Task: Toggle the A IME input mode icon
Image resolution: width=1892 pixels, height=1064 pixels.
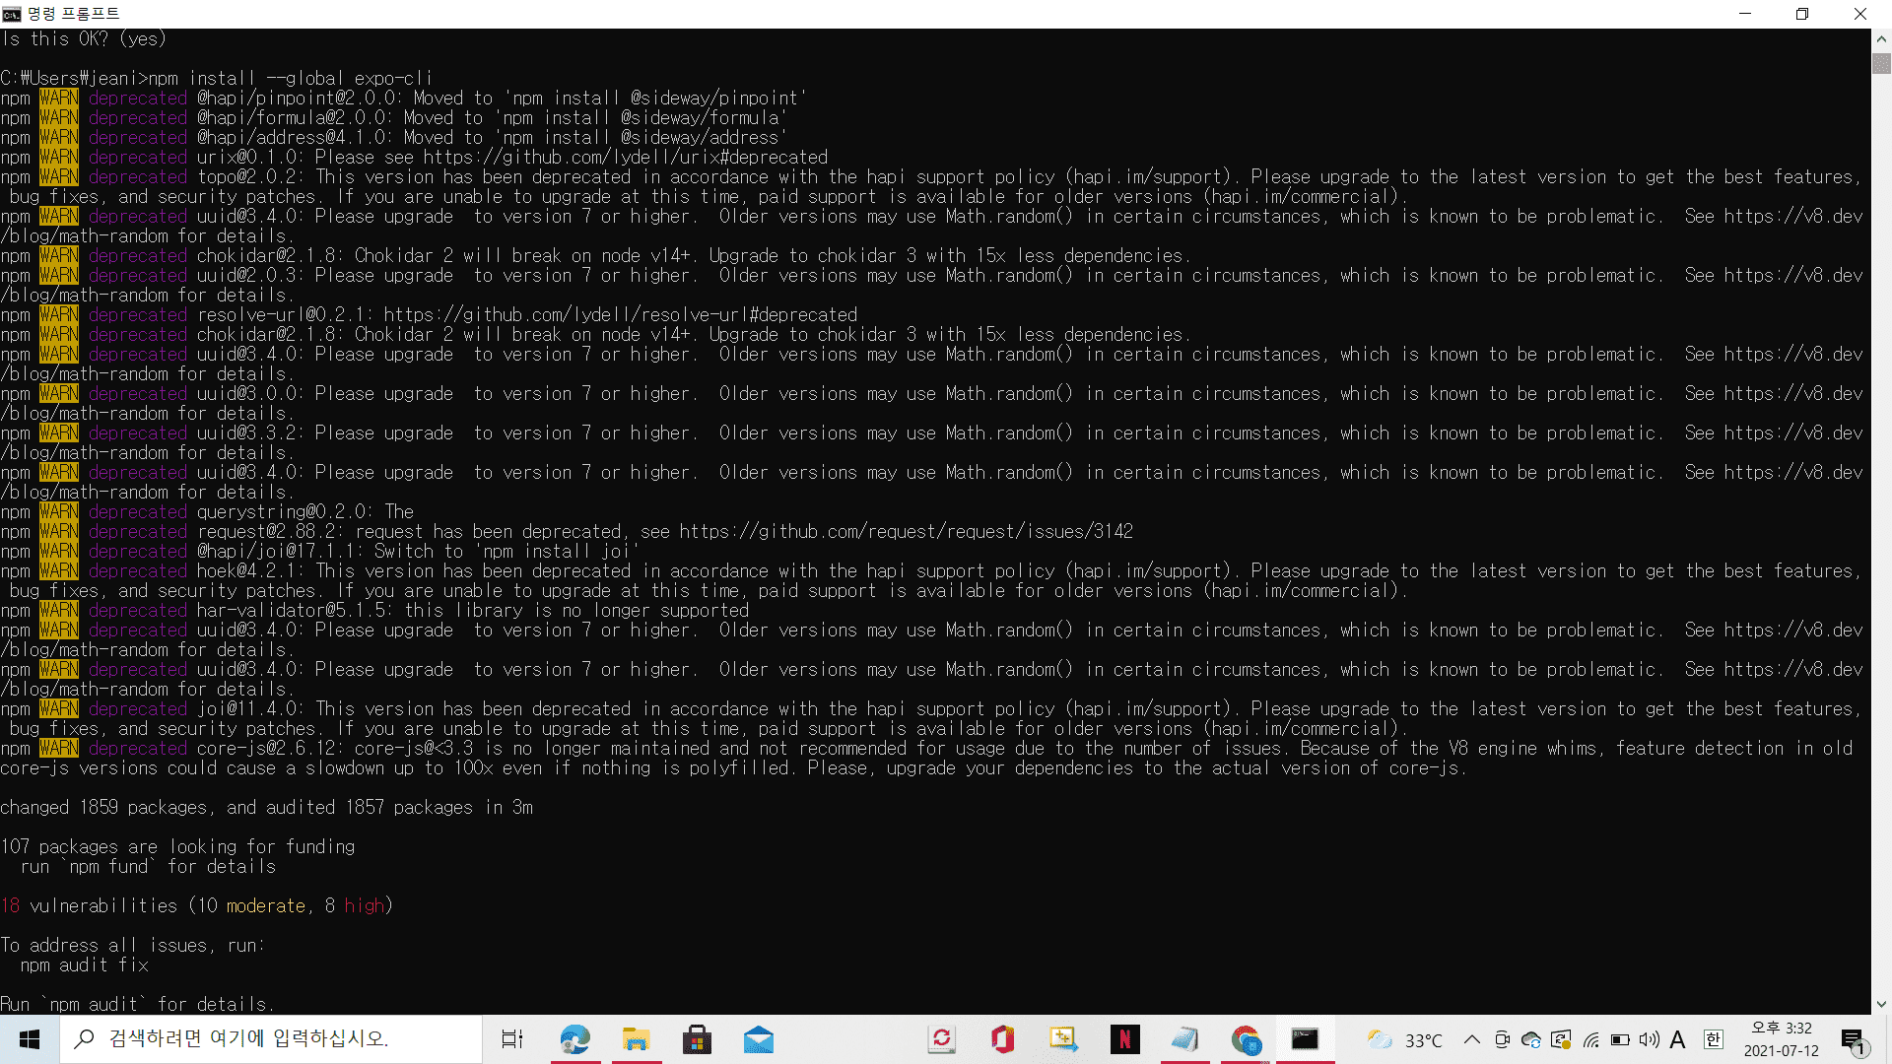Action: pos(1678,1039)
